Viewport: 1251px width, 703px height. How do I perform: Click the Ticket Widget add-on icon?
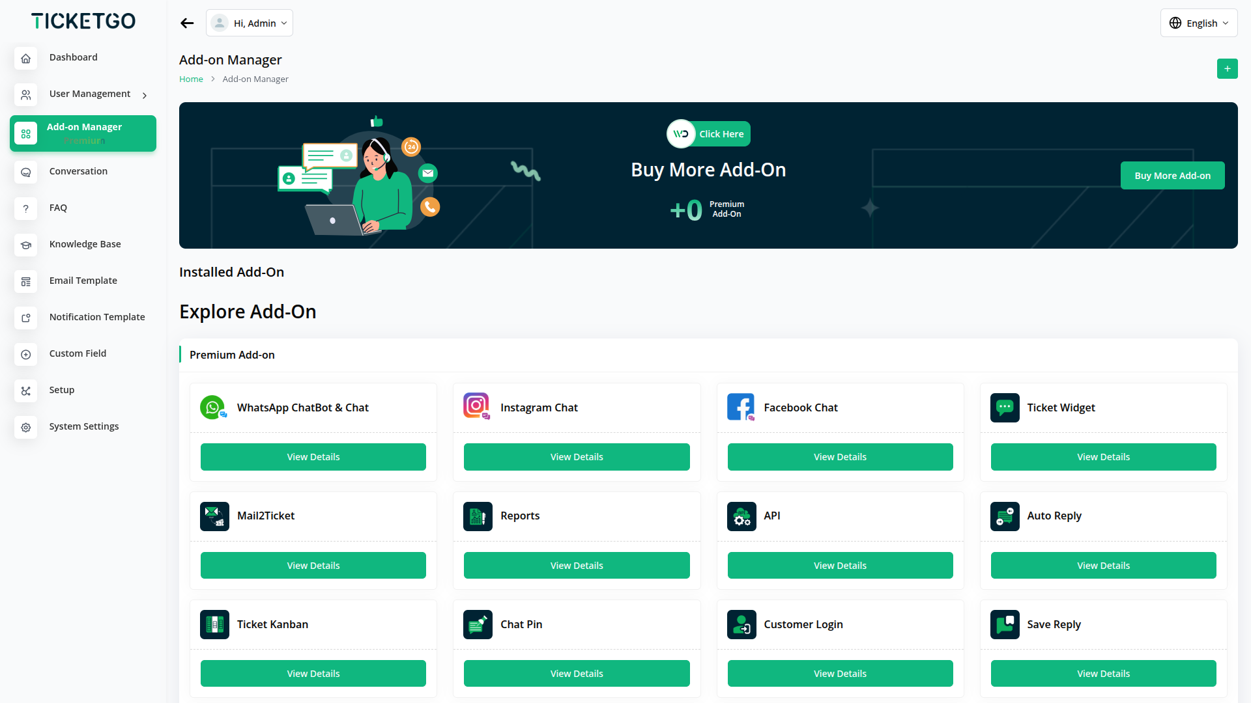[x=1004, y=407]
